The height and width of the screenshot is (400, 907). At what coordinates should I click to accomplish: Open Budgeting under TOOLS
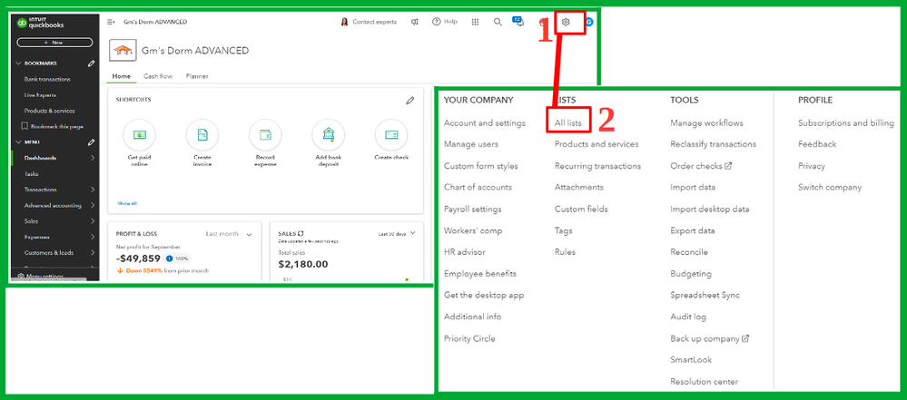(x=691, y=274)
